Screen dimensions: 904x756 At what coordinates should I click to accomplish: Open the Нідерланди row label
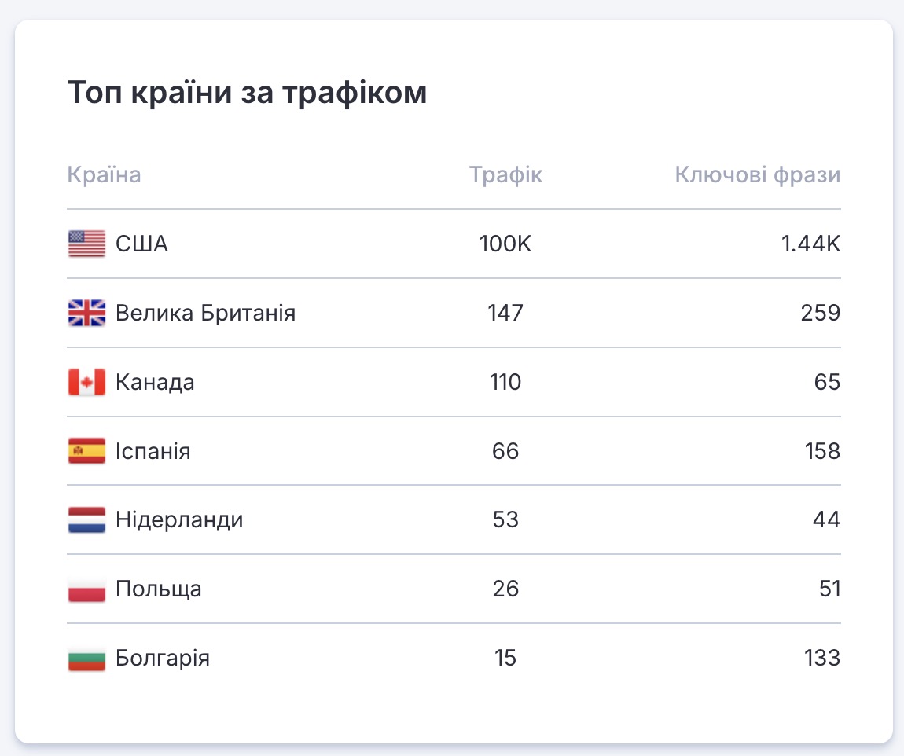(x=179, y=520)
